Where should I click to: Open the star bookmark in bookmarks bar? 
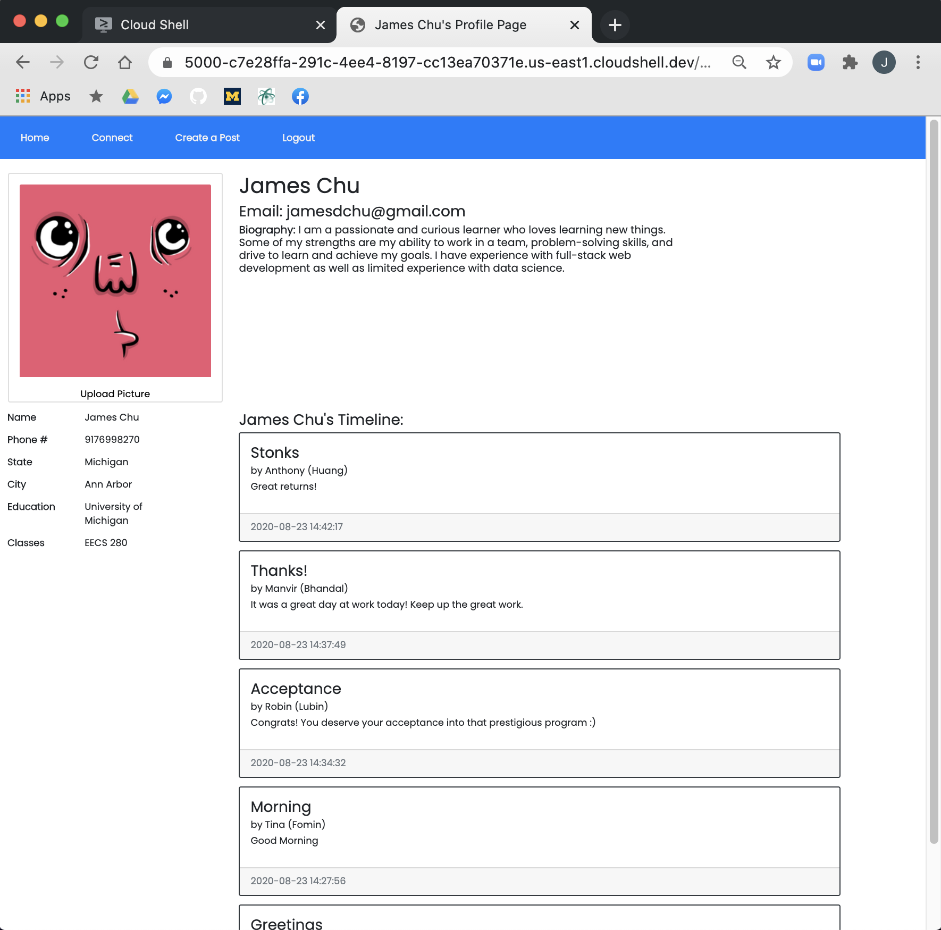click(96, 96)
